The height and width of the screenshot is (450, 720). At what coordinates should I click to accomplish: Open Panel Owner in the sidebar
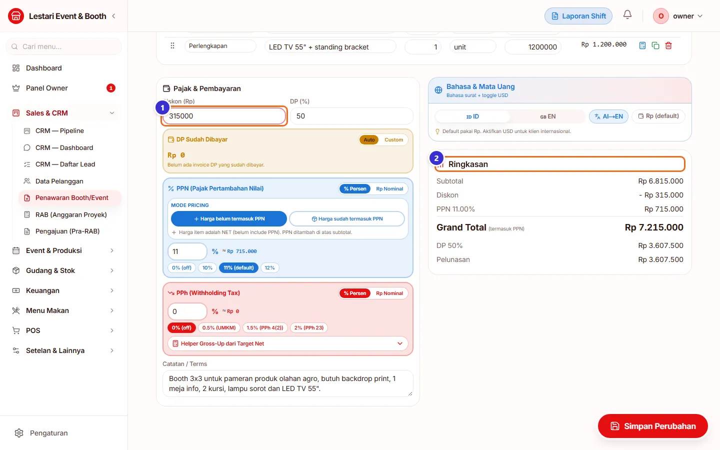pyautogui.click(x=64, y=88)
